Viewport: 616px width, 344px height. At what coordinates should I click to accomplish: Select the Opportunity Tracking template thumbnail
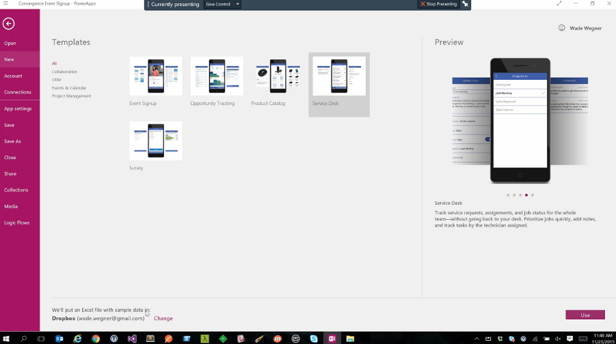point(217,76)
